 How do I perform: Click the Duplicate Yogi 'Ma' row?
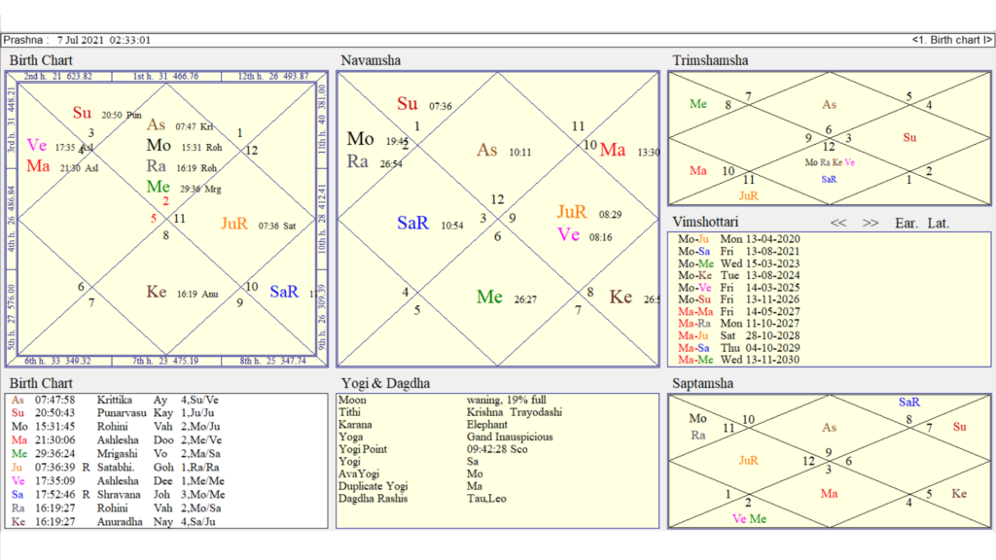[x=411, y=486]
